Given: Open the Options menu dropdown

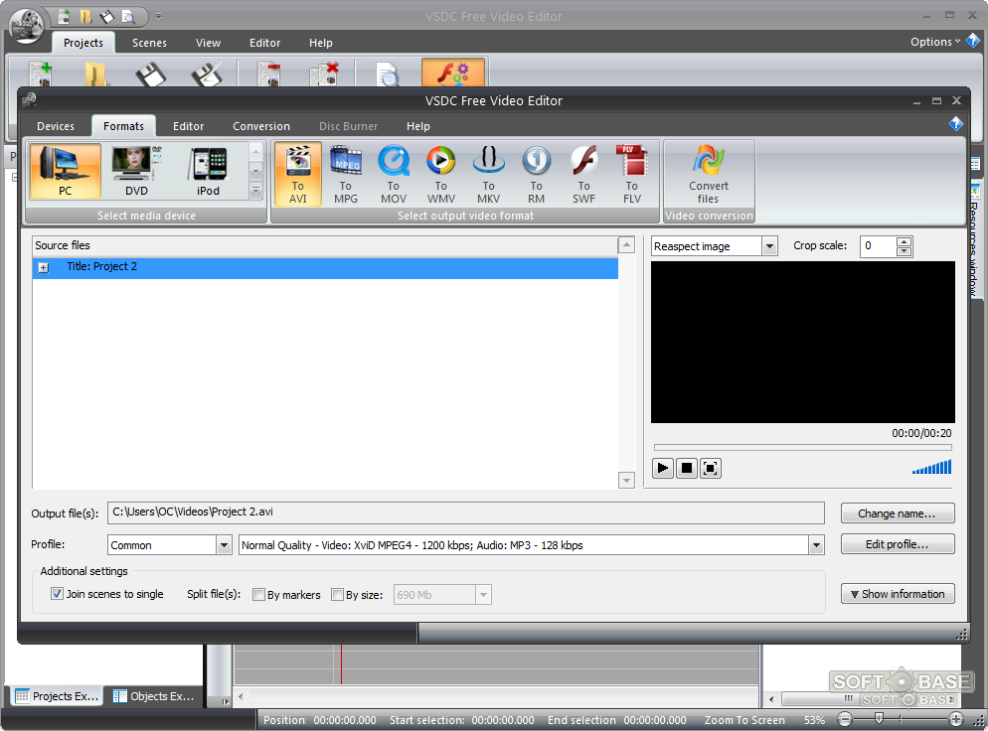Looking at the screenshot, I should 935,42.
